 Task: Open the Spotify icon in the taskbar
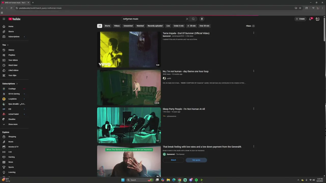tap(196, 180)
